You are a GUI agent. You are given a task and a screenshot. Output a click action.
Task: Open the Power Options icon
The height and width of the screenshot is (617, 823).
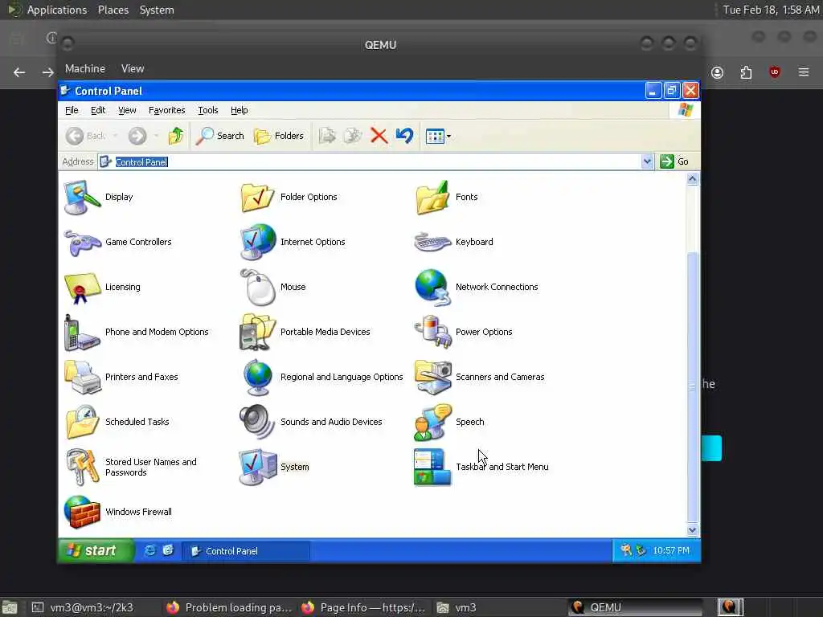pos(432,333)
